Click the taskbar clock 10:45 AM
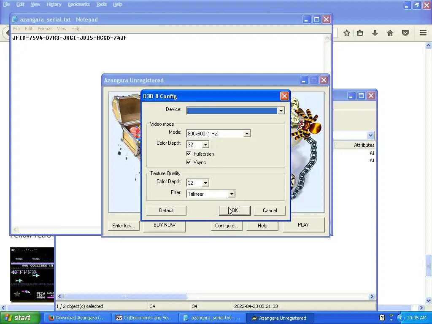Viewport: 432px width, 324px height. click(x=416, y=318)
